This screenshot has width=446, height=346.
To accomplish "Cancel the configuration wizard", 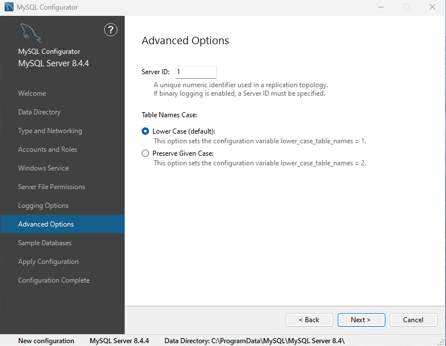I will pos(413,320).
